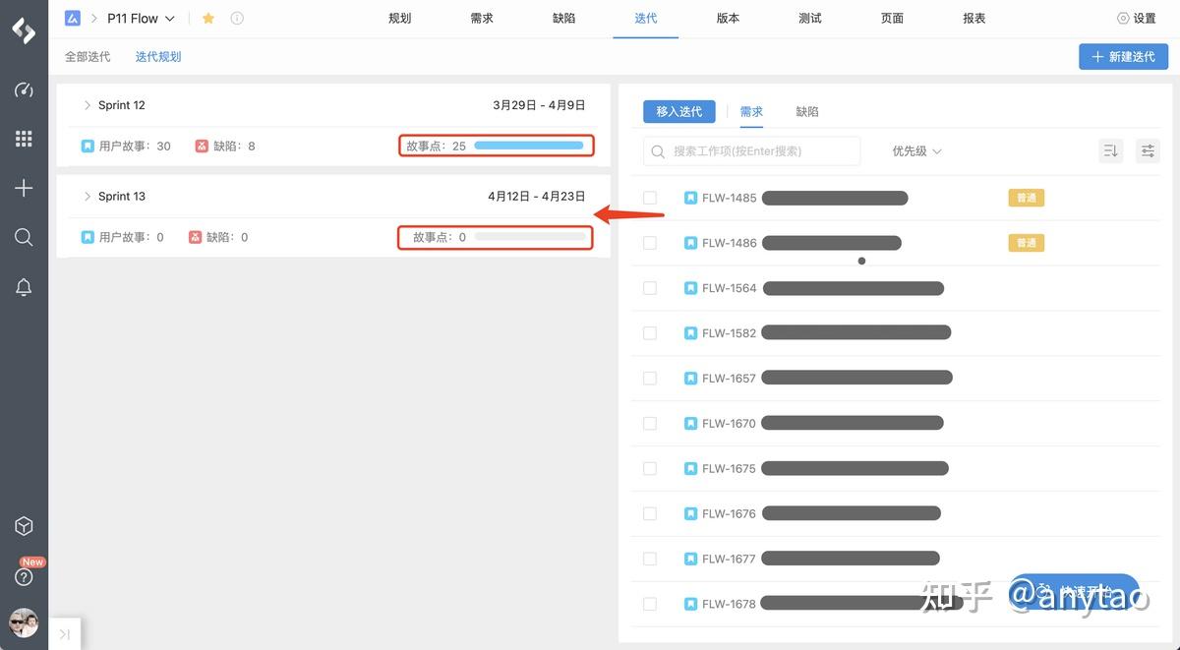1180x650 pixels.
Task: Click the dashboard gauge icon in sidebar
Action: point(24,89)
